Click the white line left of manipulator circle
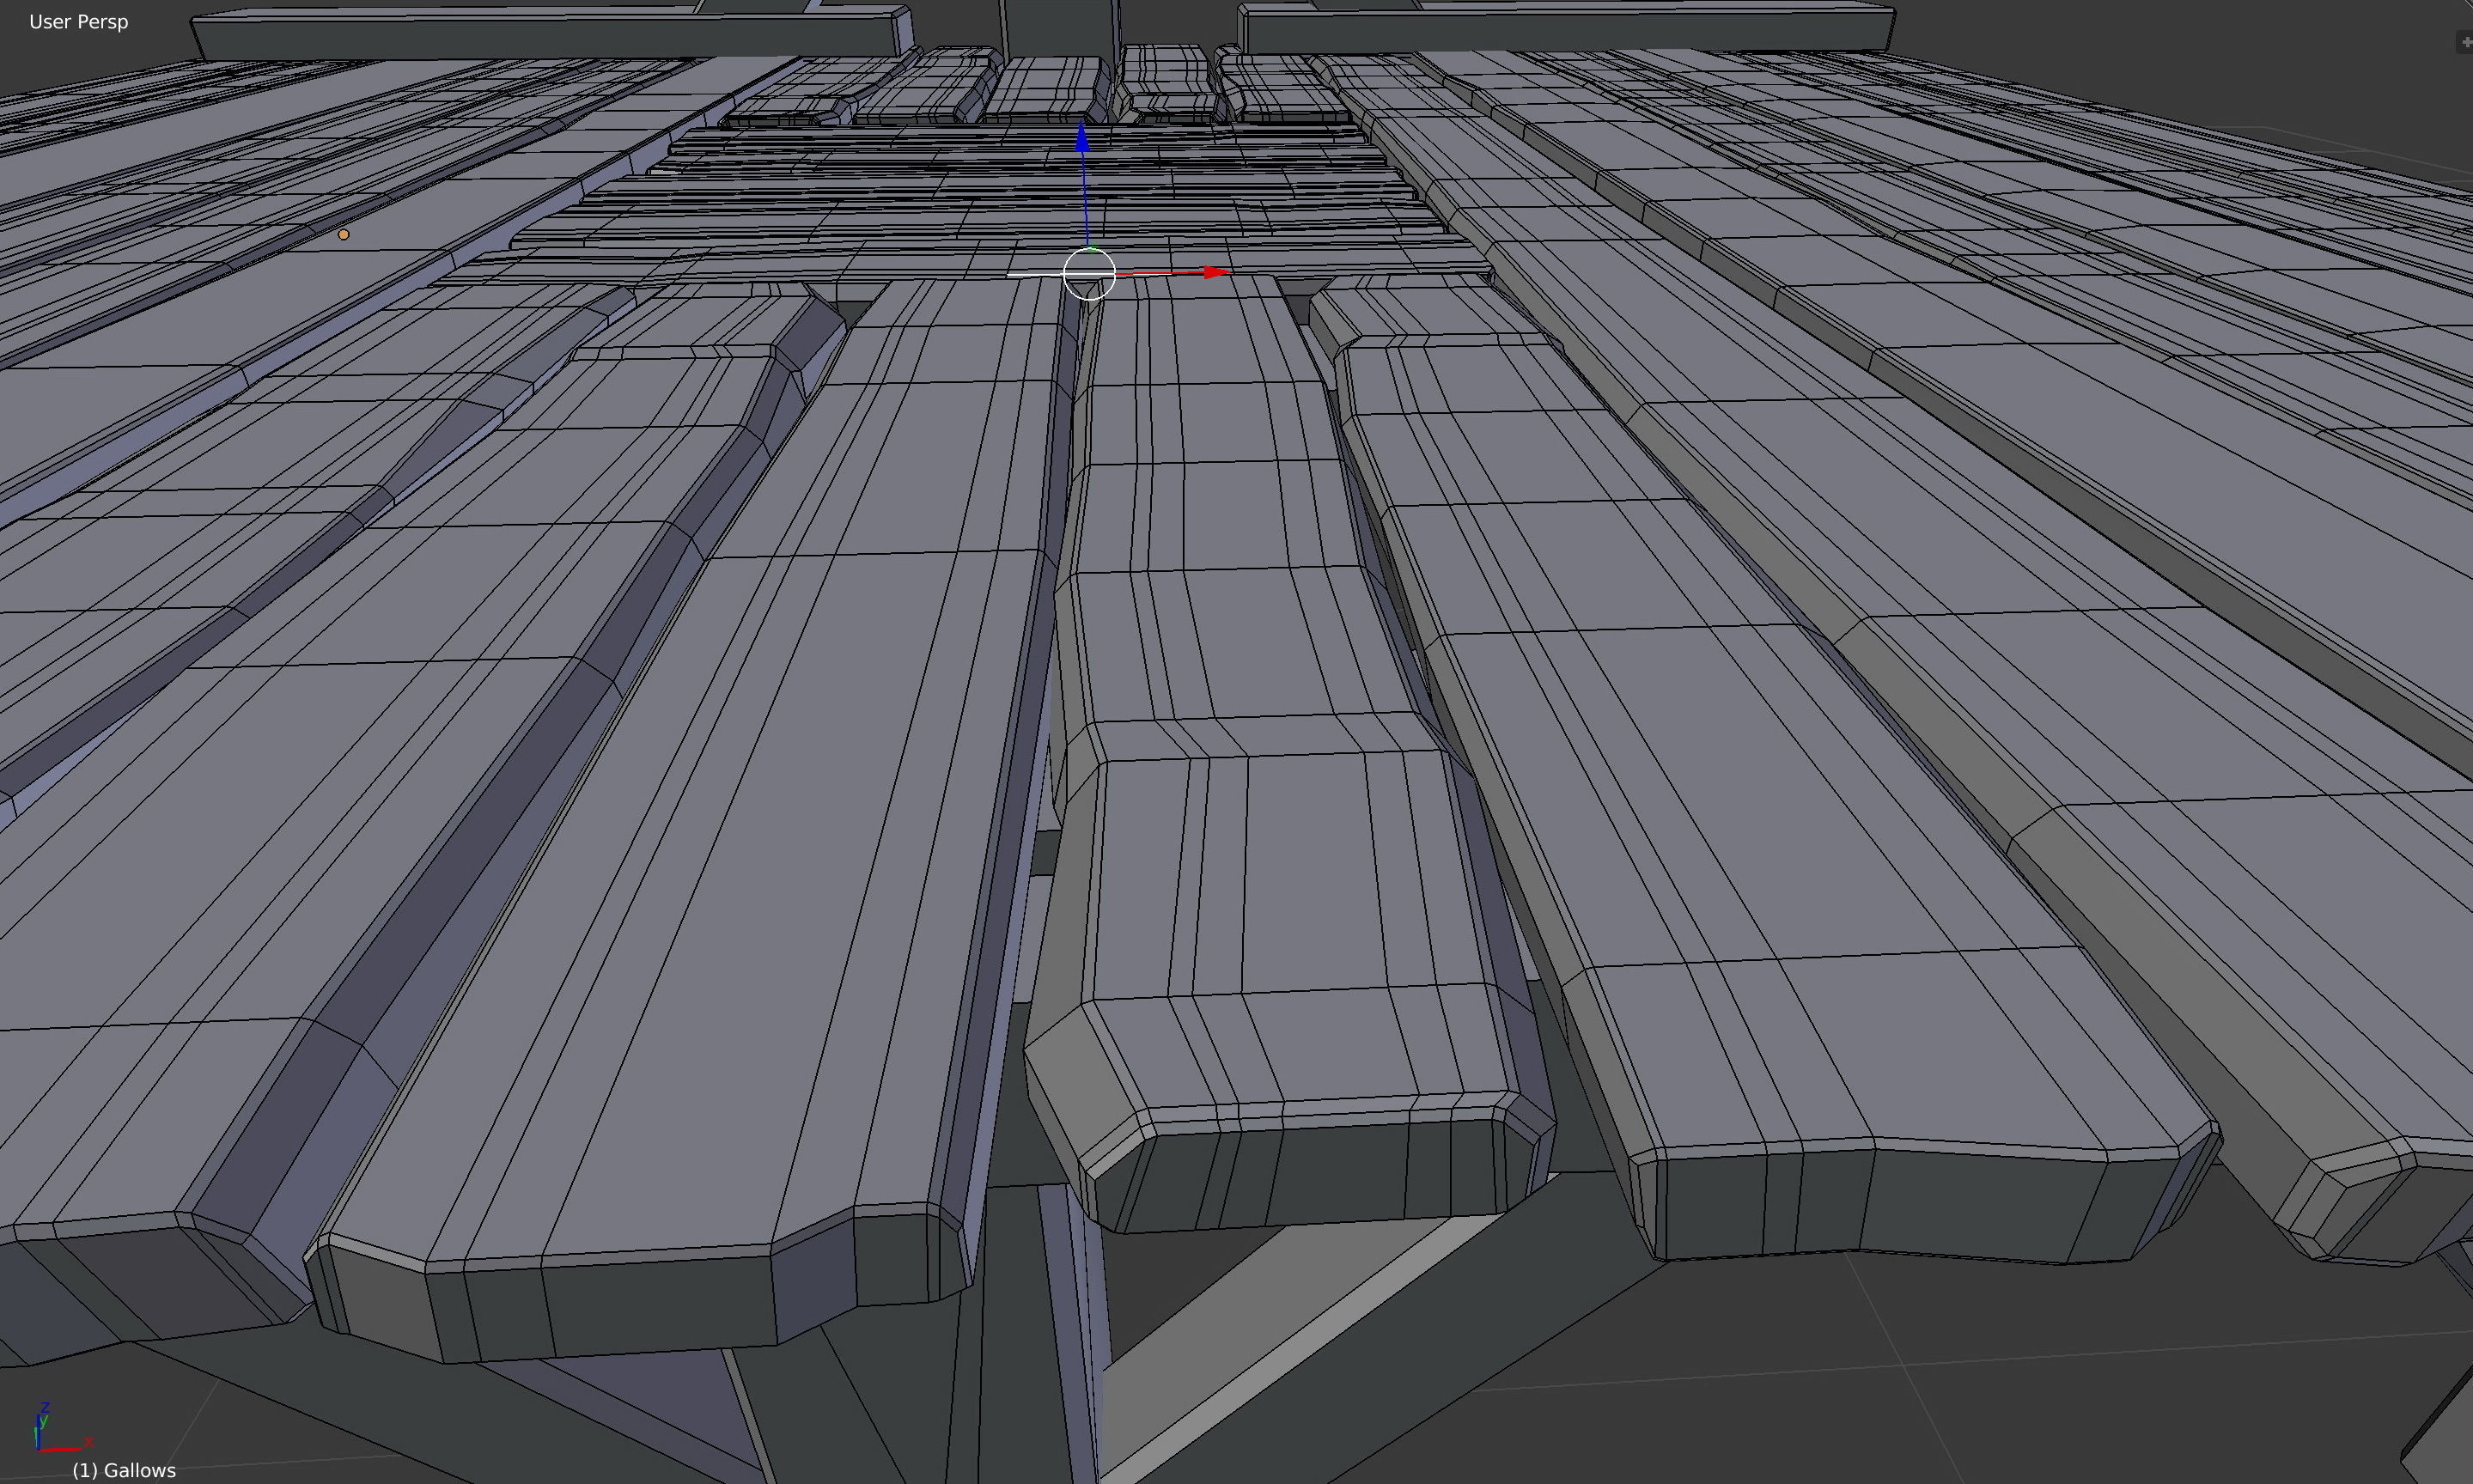Screen dimensions: 2473x1484 click(x=1033, y=273)
